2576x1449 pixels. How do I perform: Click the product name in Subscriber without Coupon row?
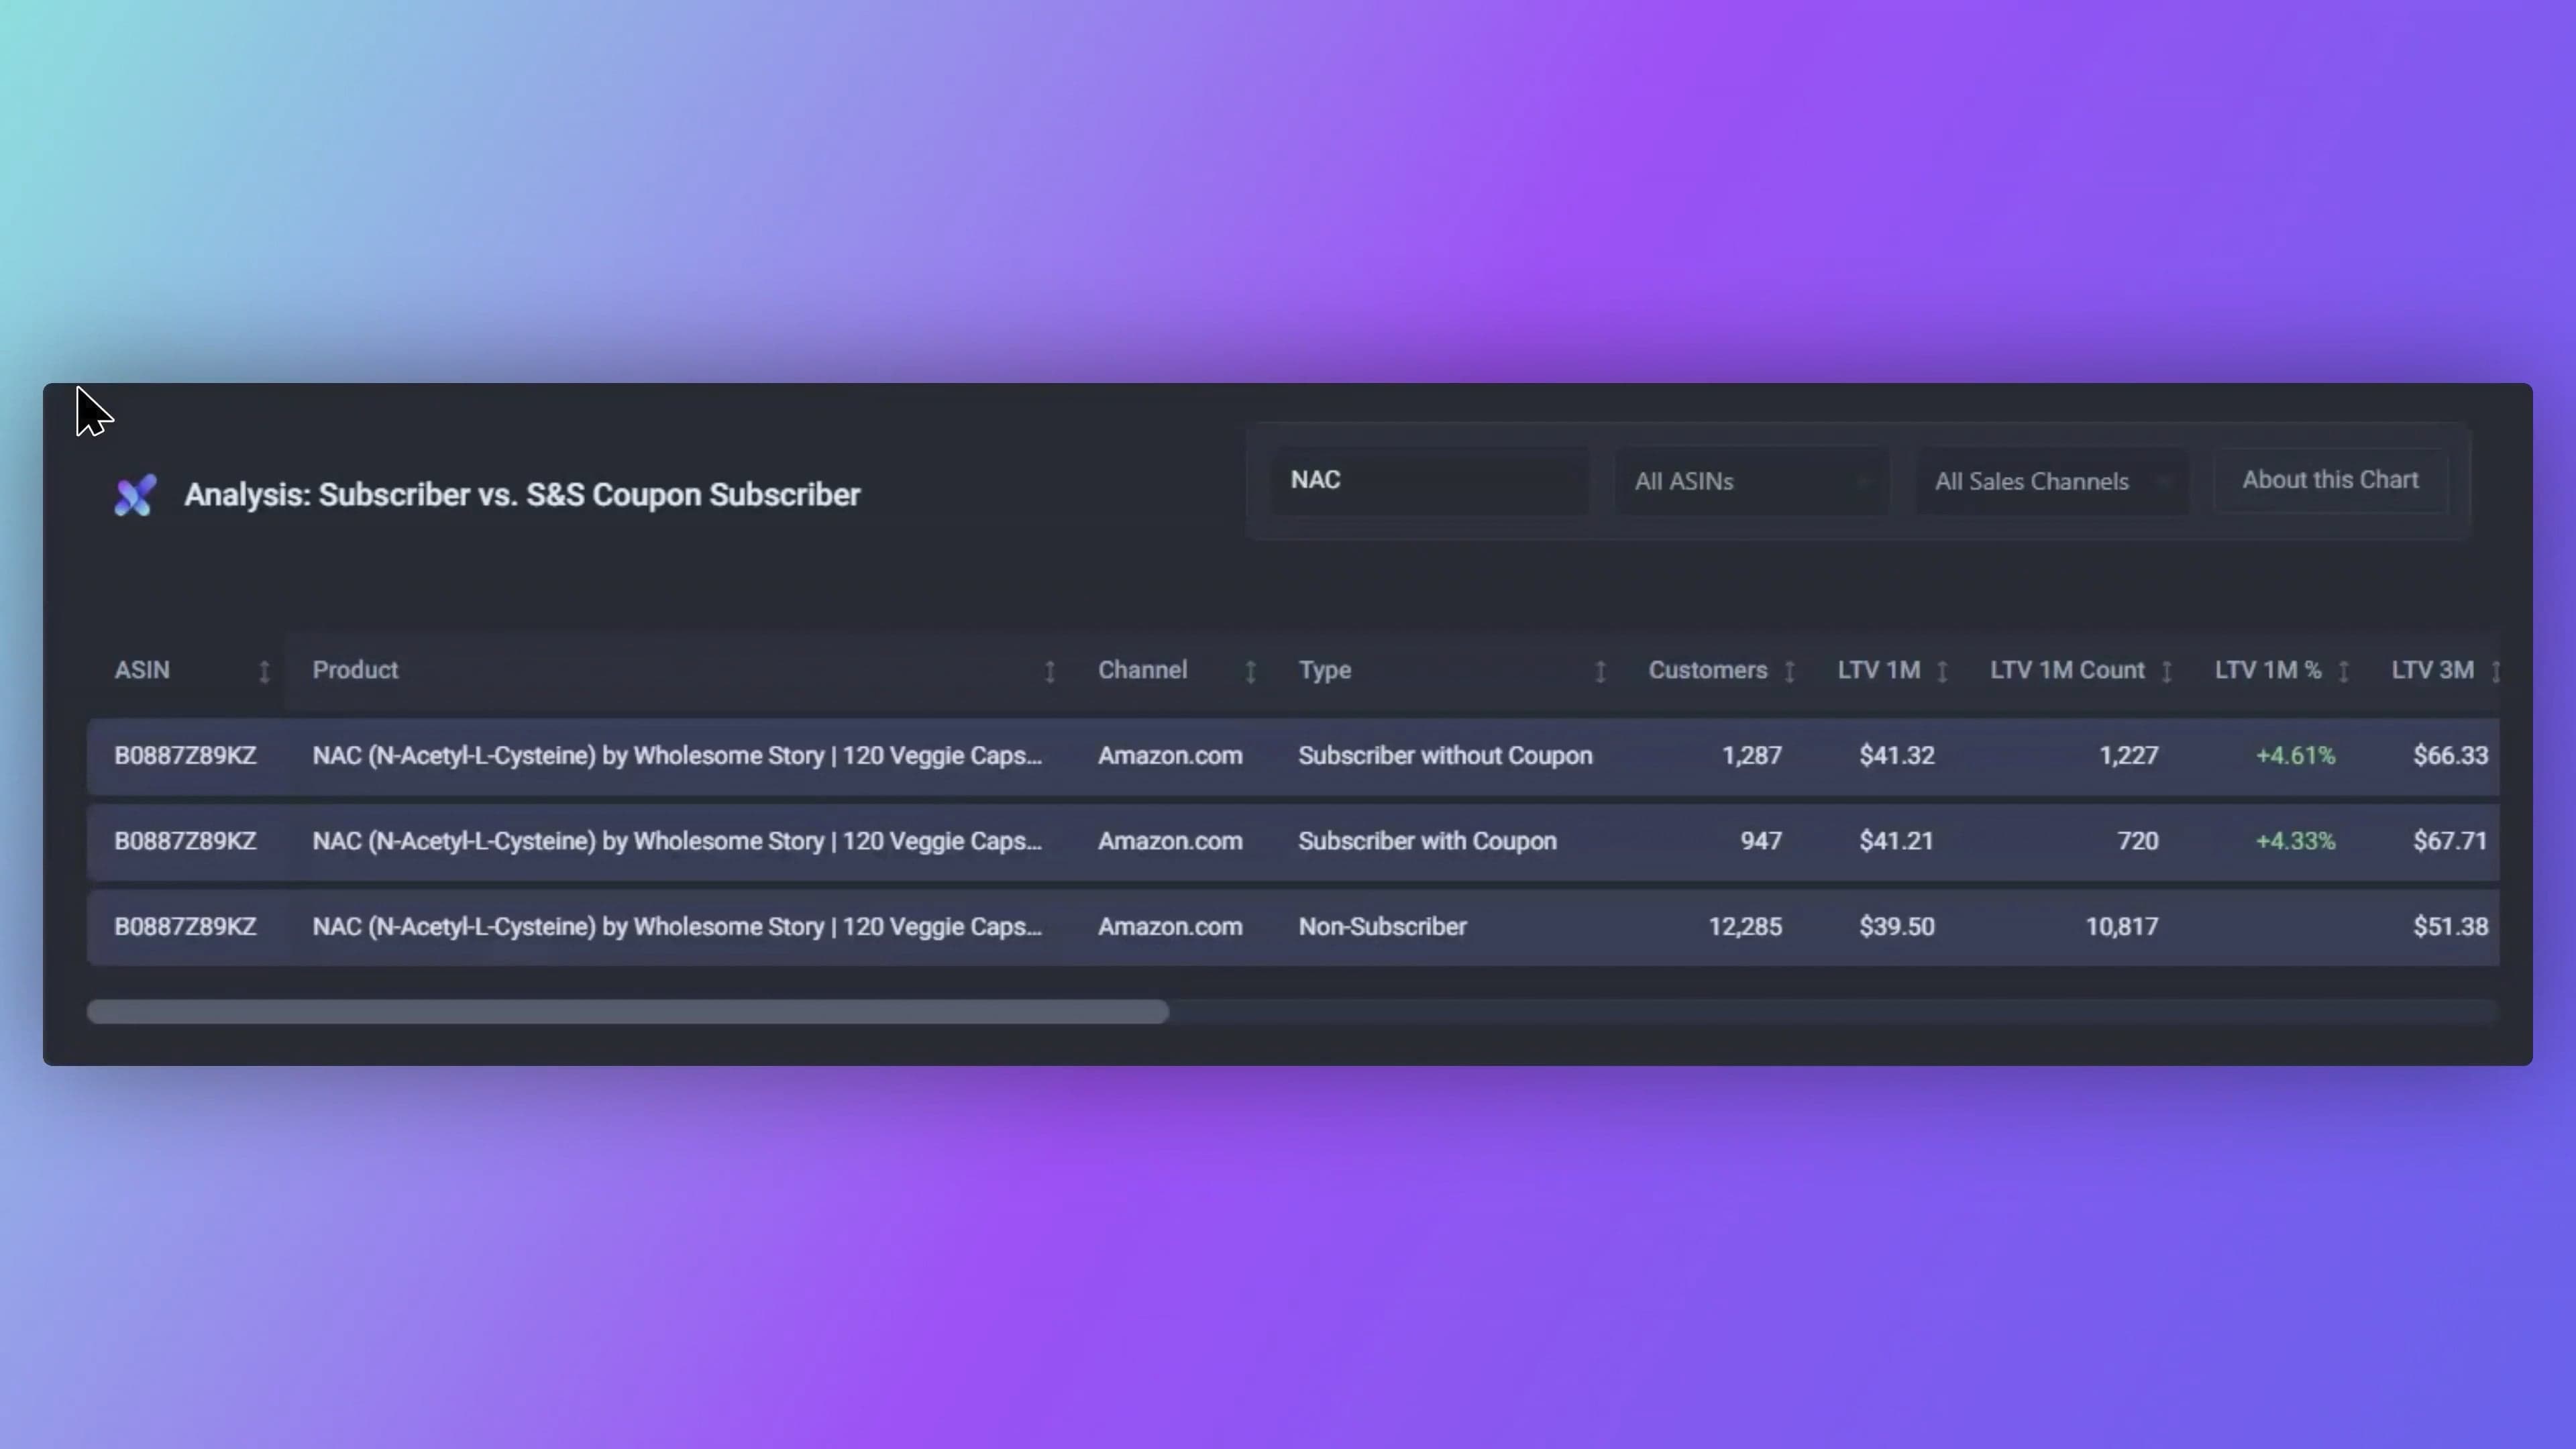(x=677, y=756)
